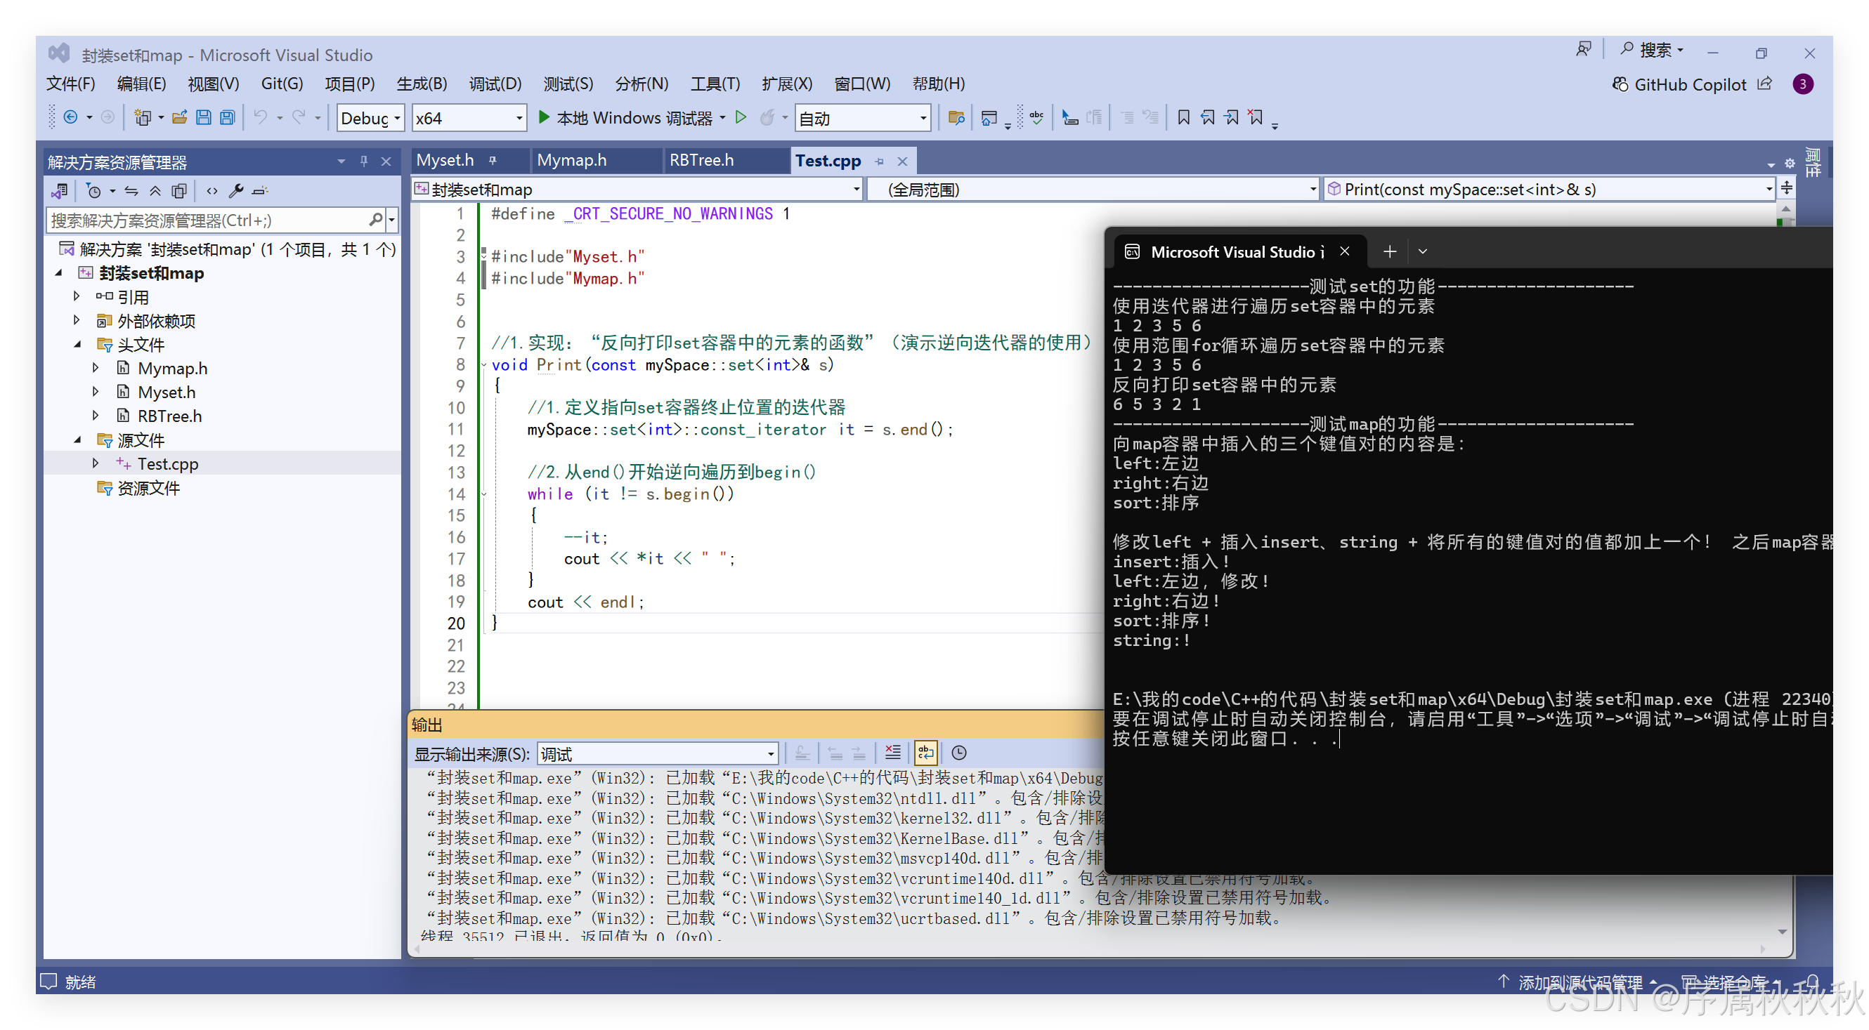The image size is (1869, 1030).
Task: Open Properties using the wrench icon in Solution Explorer
Action: [236, 192]
